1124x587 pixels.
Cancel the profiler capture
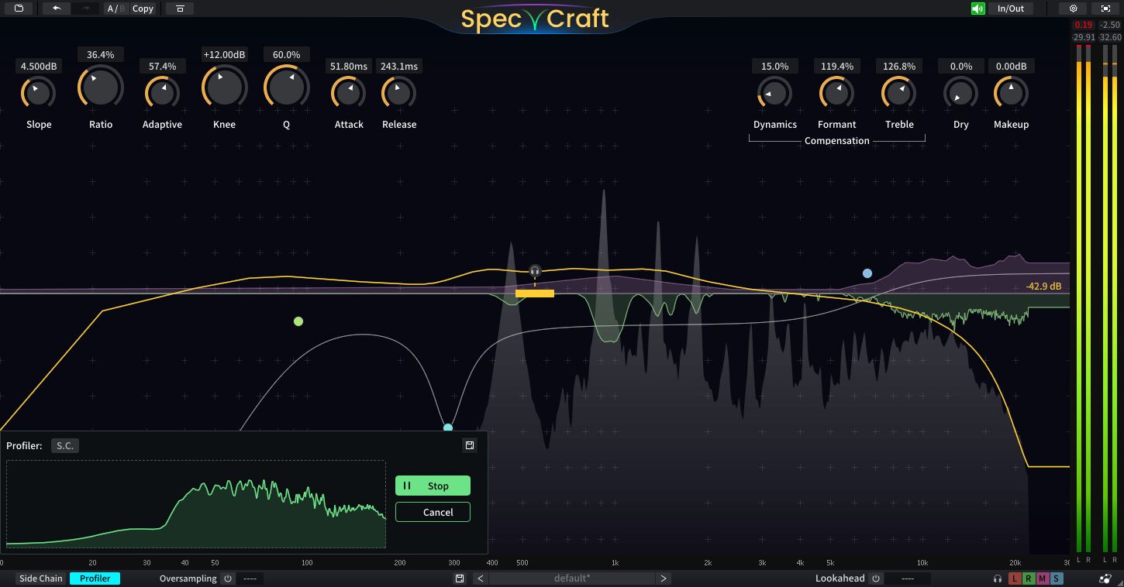[x=433, y=512]
